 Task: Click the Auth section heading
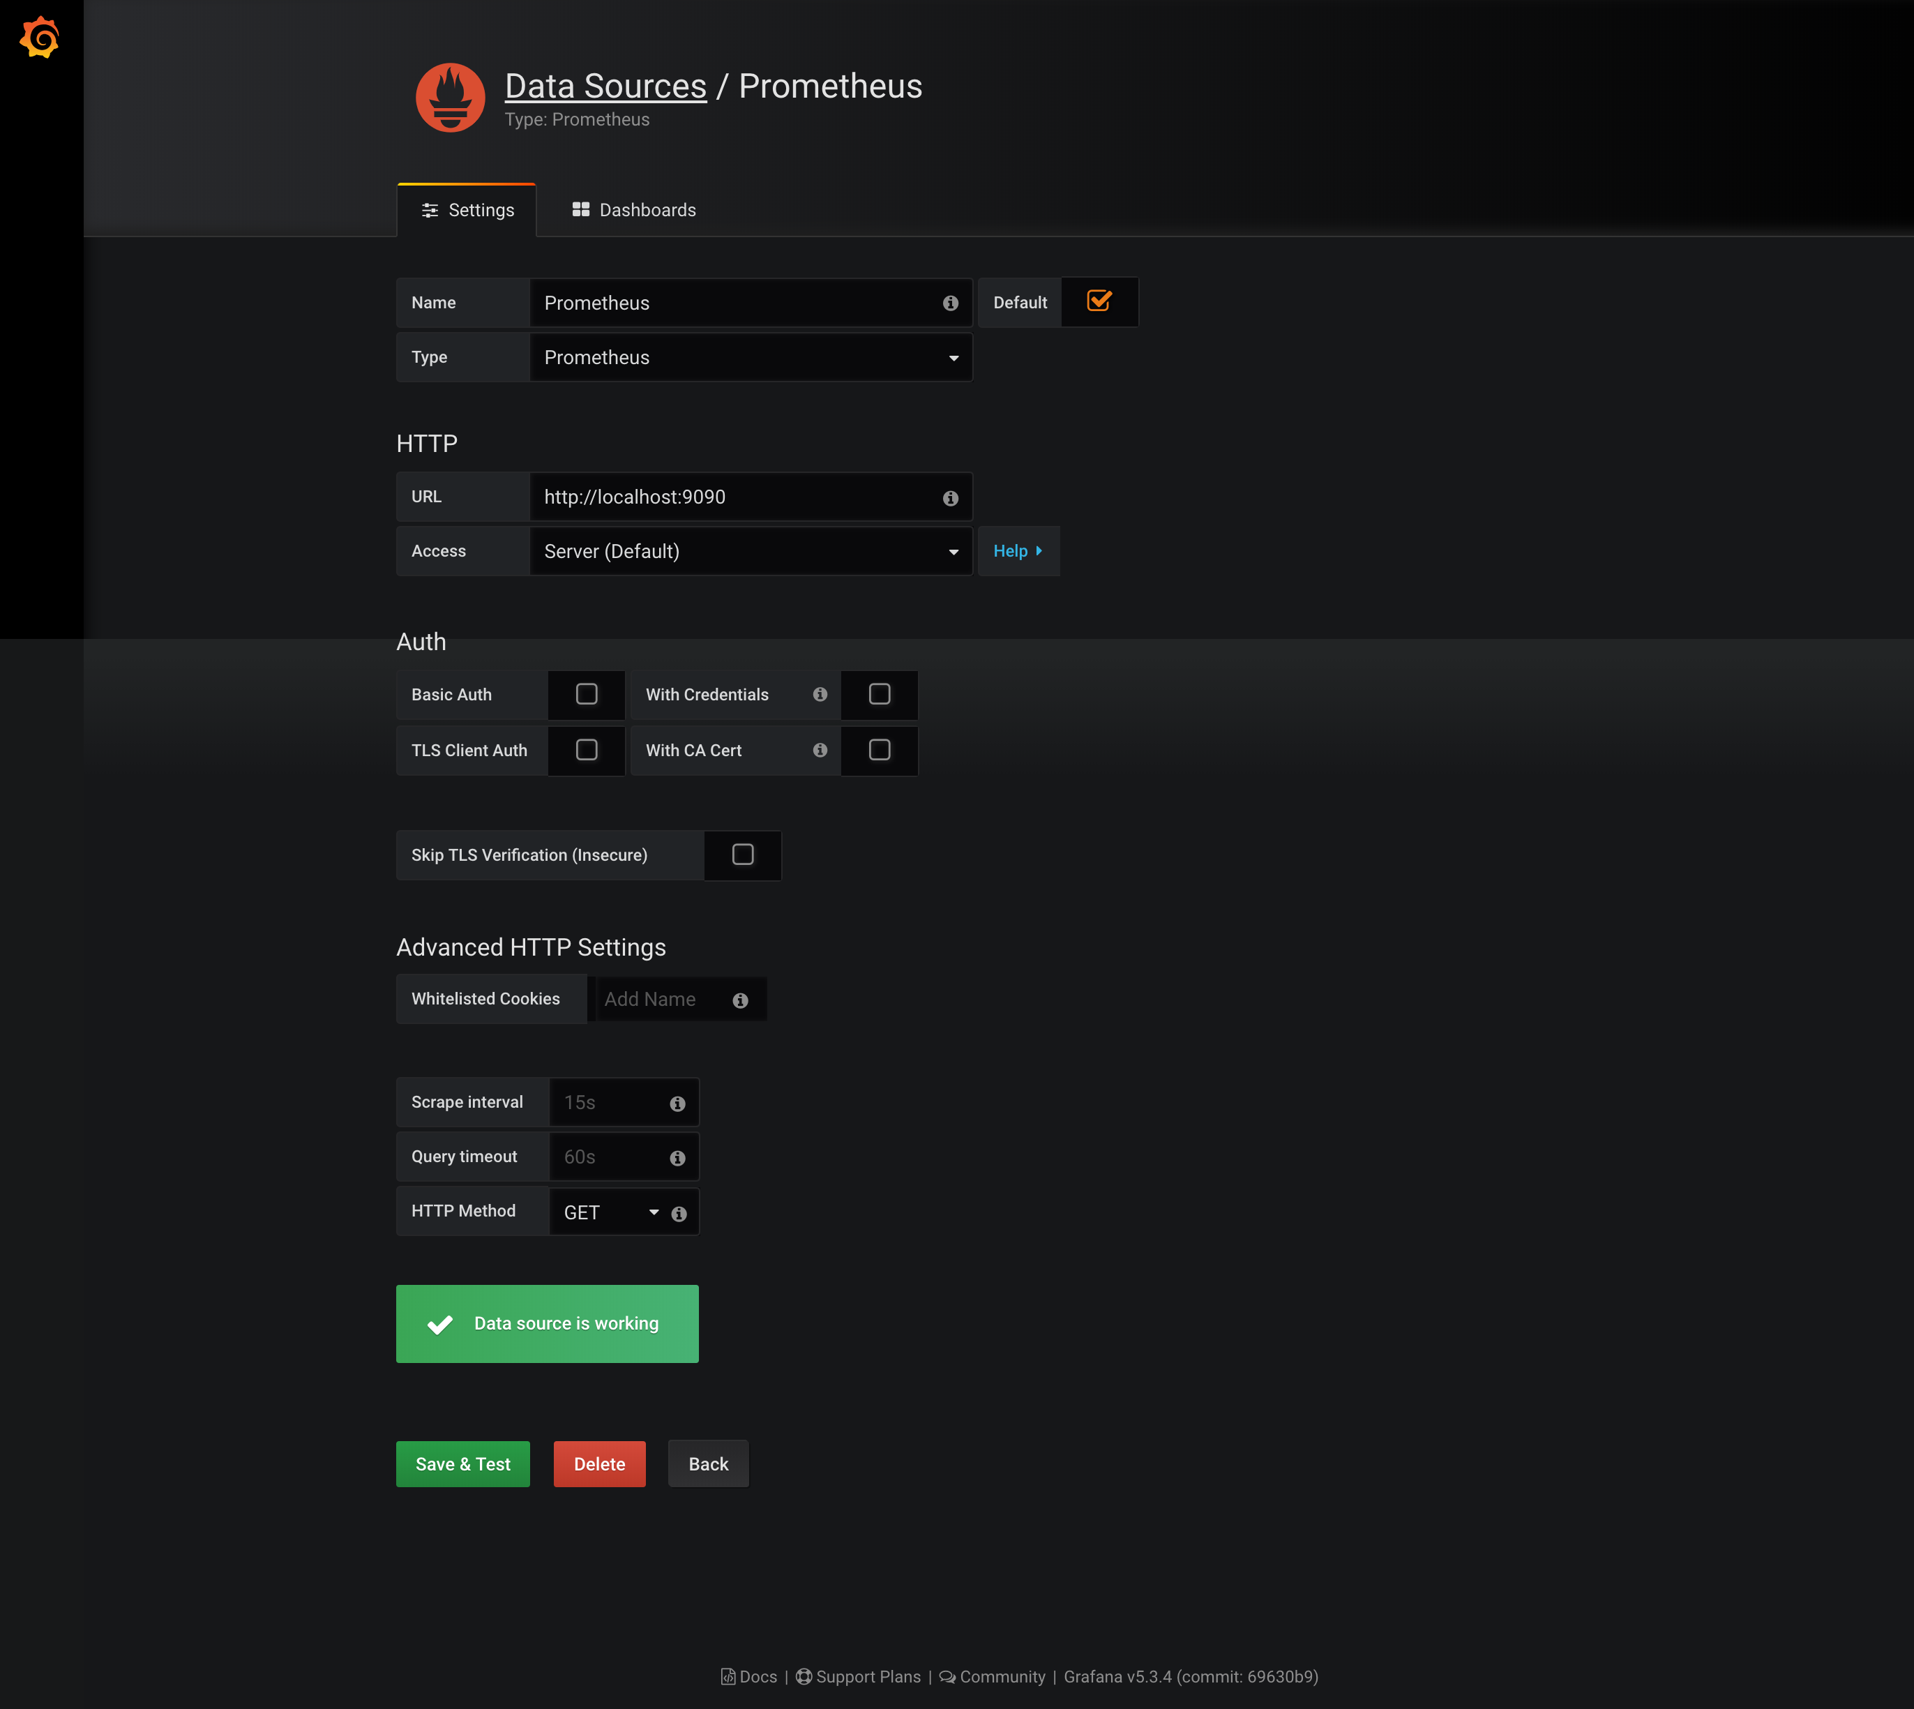coord(421,642)
